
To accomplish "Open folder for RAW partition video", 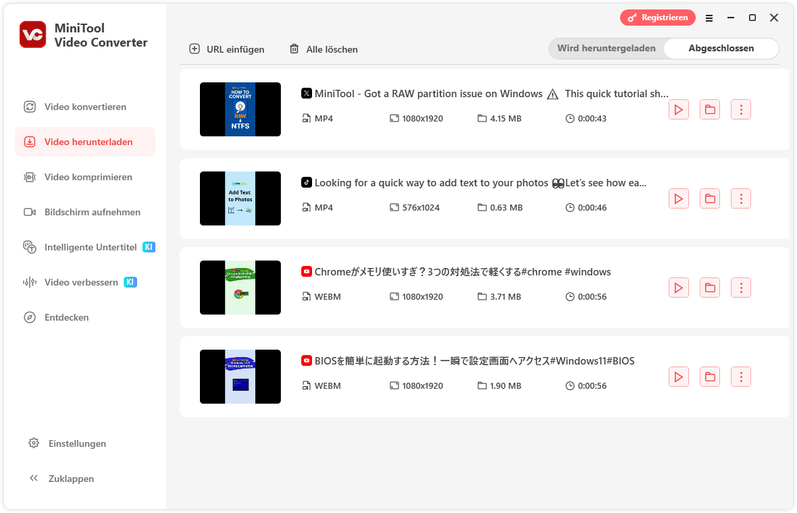I will [x=710, y=109].
